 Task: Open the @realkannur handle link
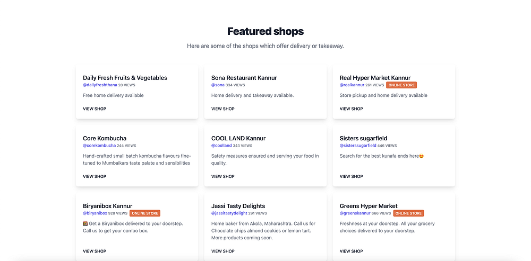click(x=352, y=85)
